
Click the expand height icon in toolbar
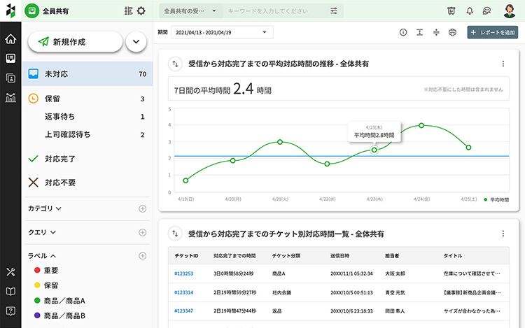419,32
